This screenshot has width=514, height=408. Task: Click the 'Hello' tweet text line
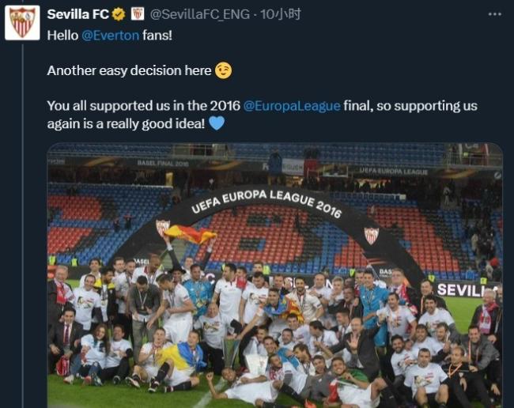pos(109,36)
